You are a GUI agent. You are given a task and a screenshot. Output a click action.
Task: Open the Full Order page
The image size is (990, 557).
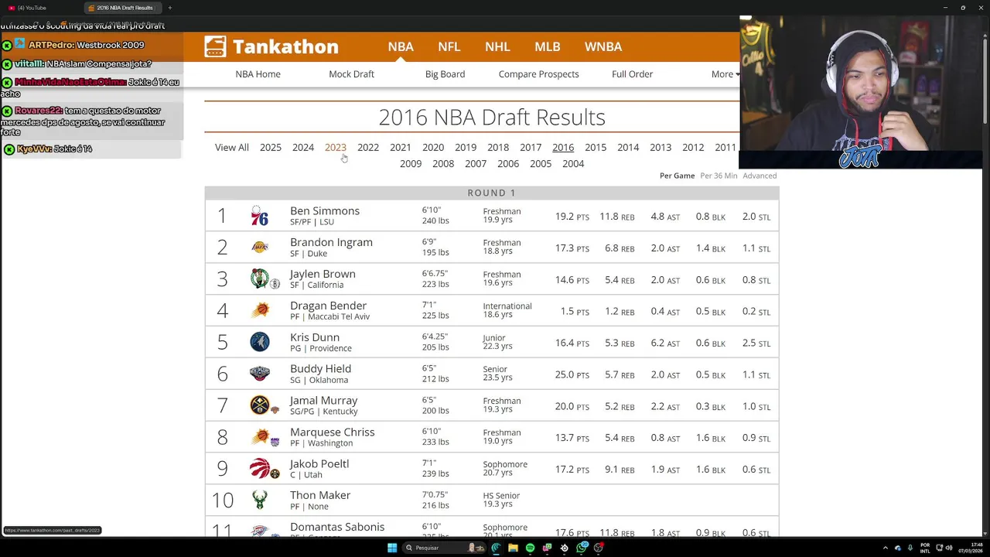(632, 74)
